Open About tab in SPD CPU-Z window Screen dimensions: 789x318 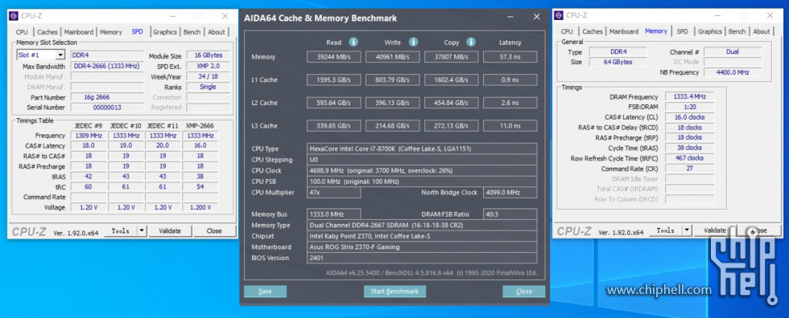(x=217, y=32)
